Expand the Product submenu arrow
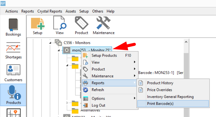This screenshot has height=117, width=216. (x=134, y=69)
